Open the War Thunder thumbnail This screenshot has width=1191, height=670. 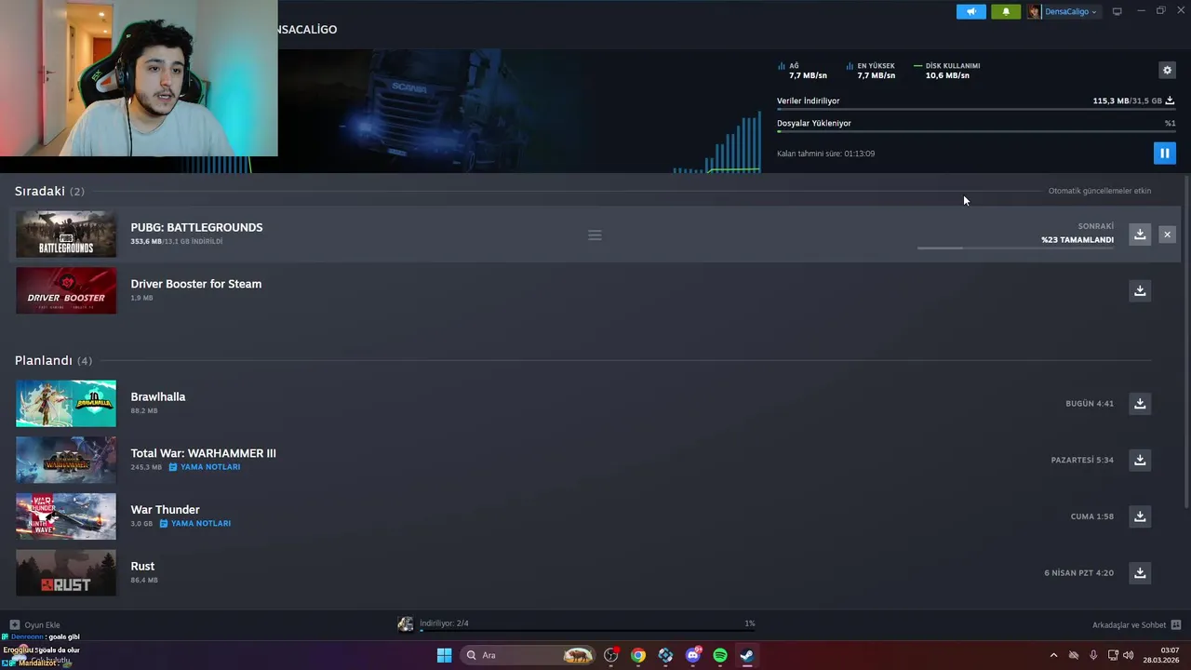pyautogui.click(x=66, y=516)
